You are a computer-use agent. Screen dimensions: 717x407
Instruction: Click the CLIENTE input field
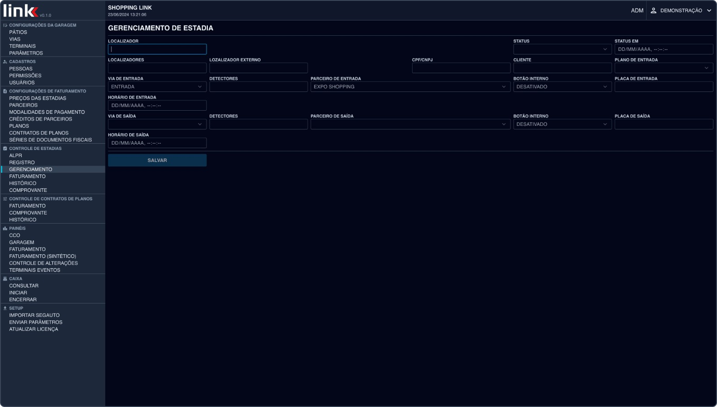pyautogui.click(x=562, y=68)
